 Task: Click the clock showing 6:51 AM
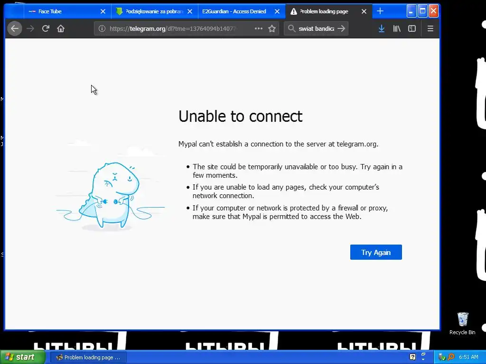pyautogui.click(x=468, y=357)
